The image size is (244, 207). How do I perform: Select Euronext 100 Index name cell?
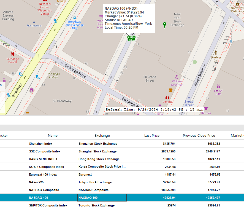43,174
